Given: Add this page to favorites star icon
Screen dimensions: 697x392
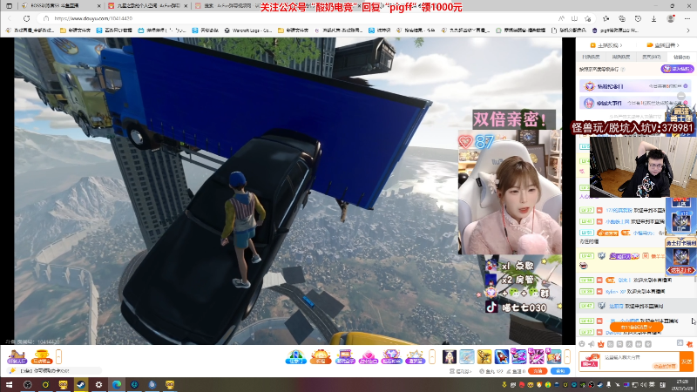Looking at the screenshot, I should click(x=587, y=18).
